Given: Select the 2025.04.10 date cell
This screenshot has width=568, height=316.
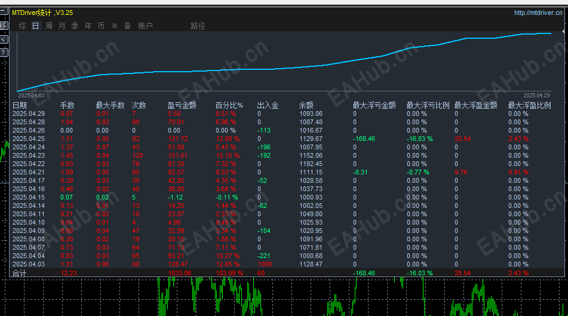Looking at the screenshot, I should pos(29,222).
